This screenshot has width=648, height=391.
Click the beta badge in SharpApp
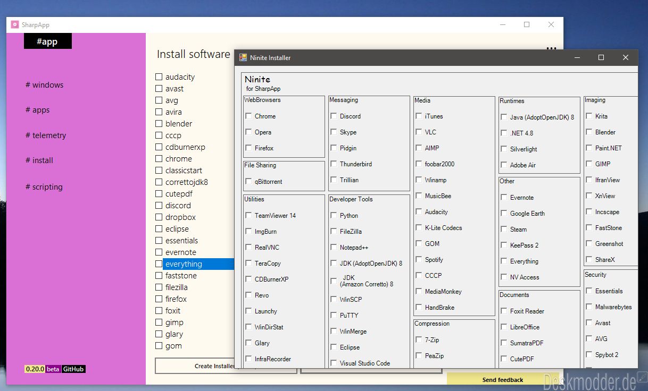[x=53, y=369]
